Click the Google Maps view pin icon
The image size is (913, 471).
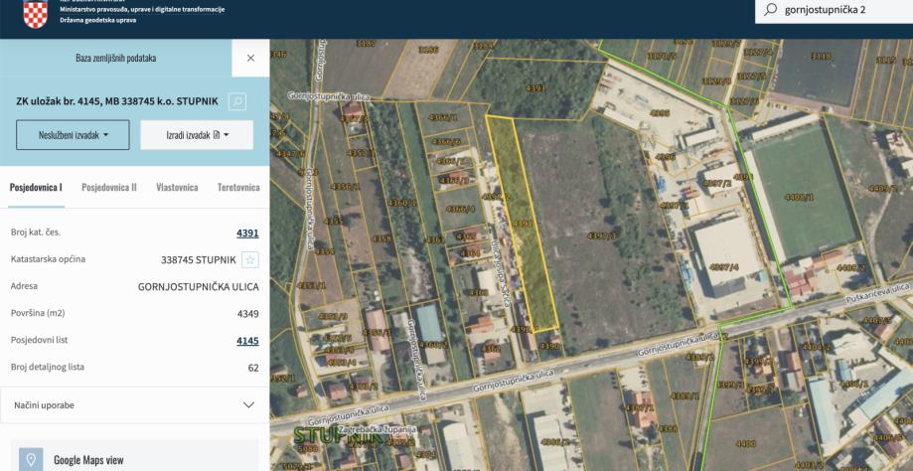(31, 460)
